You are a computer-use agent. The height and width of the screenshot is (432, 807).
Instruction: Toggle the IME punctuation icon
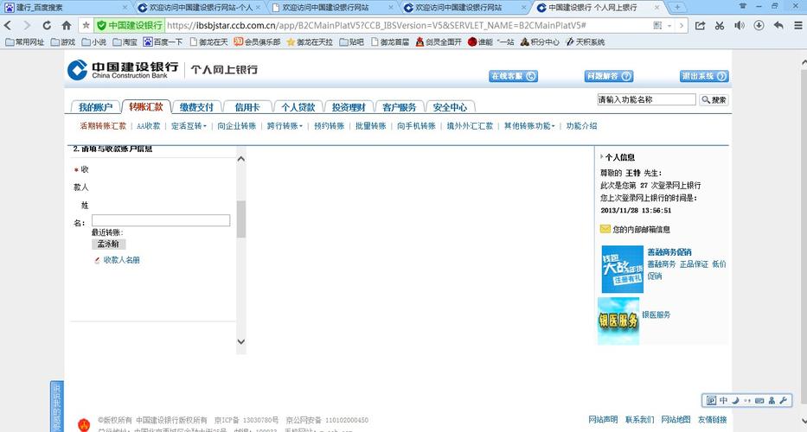point(747,400)
